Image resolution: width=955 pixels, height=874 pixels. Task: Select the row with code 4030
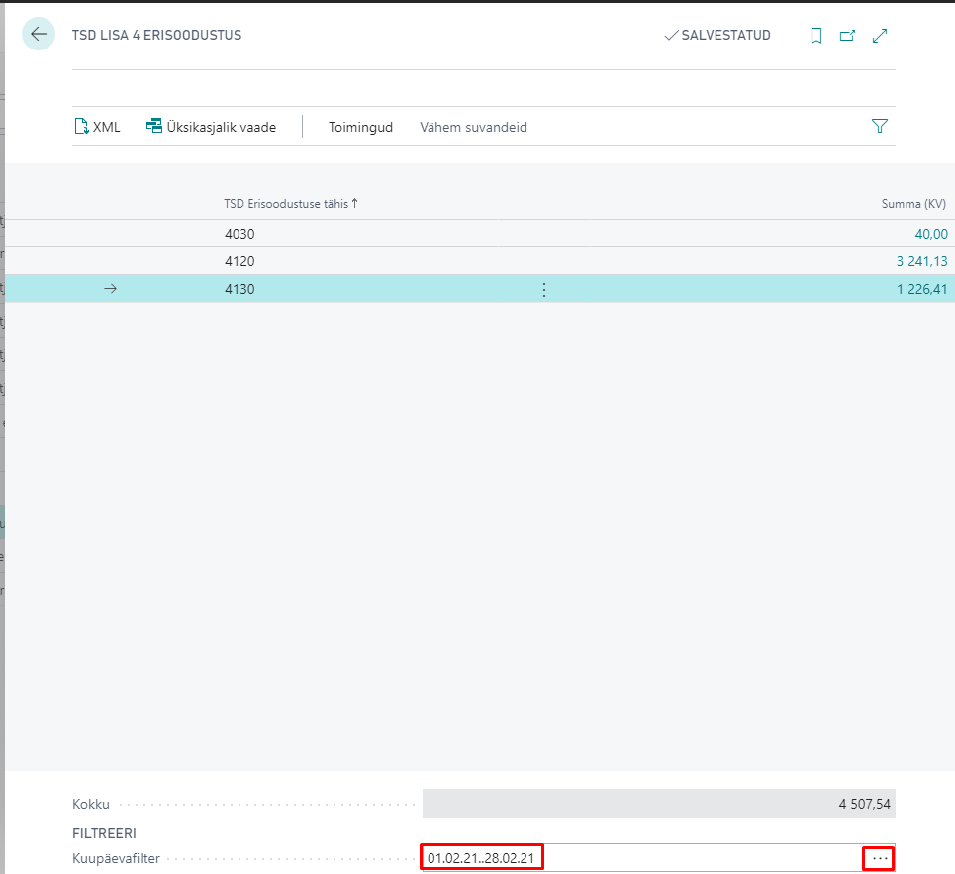tap(241, 234)
